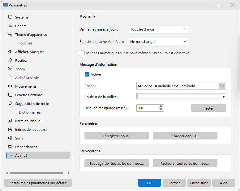
Task: Click the Sons speaker icon
Action: tap(10, 138)
